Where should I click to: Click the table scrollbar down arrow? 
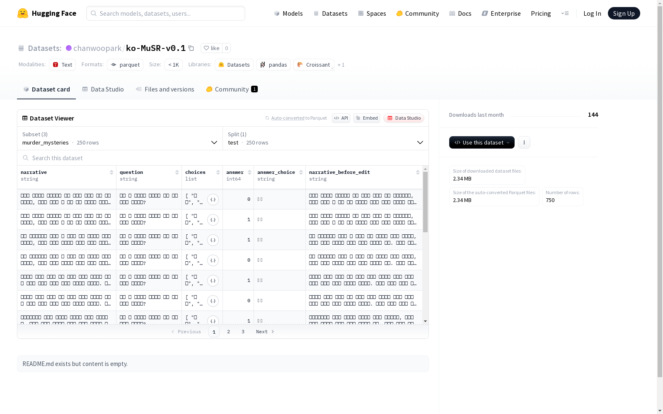[425, 321]
